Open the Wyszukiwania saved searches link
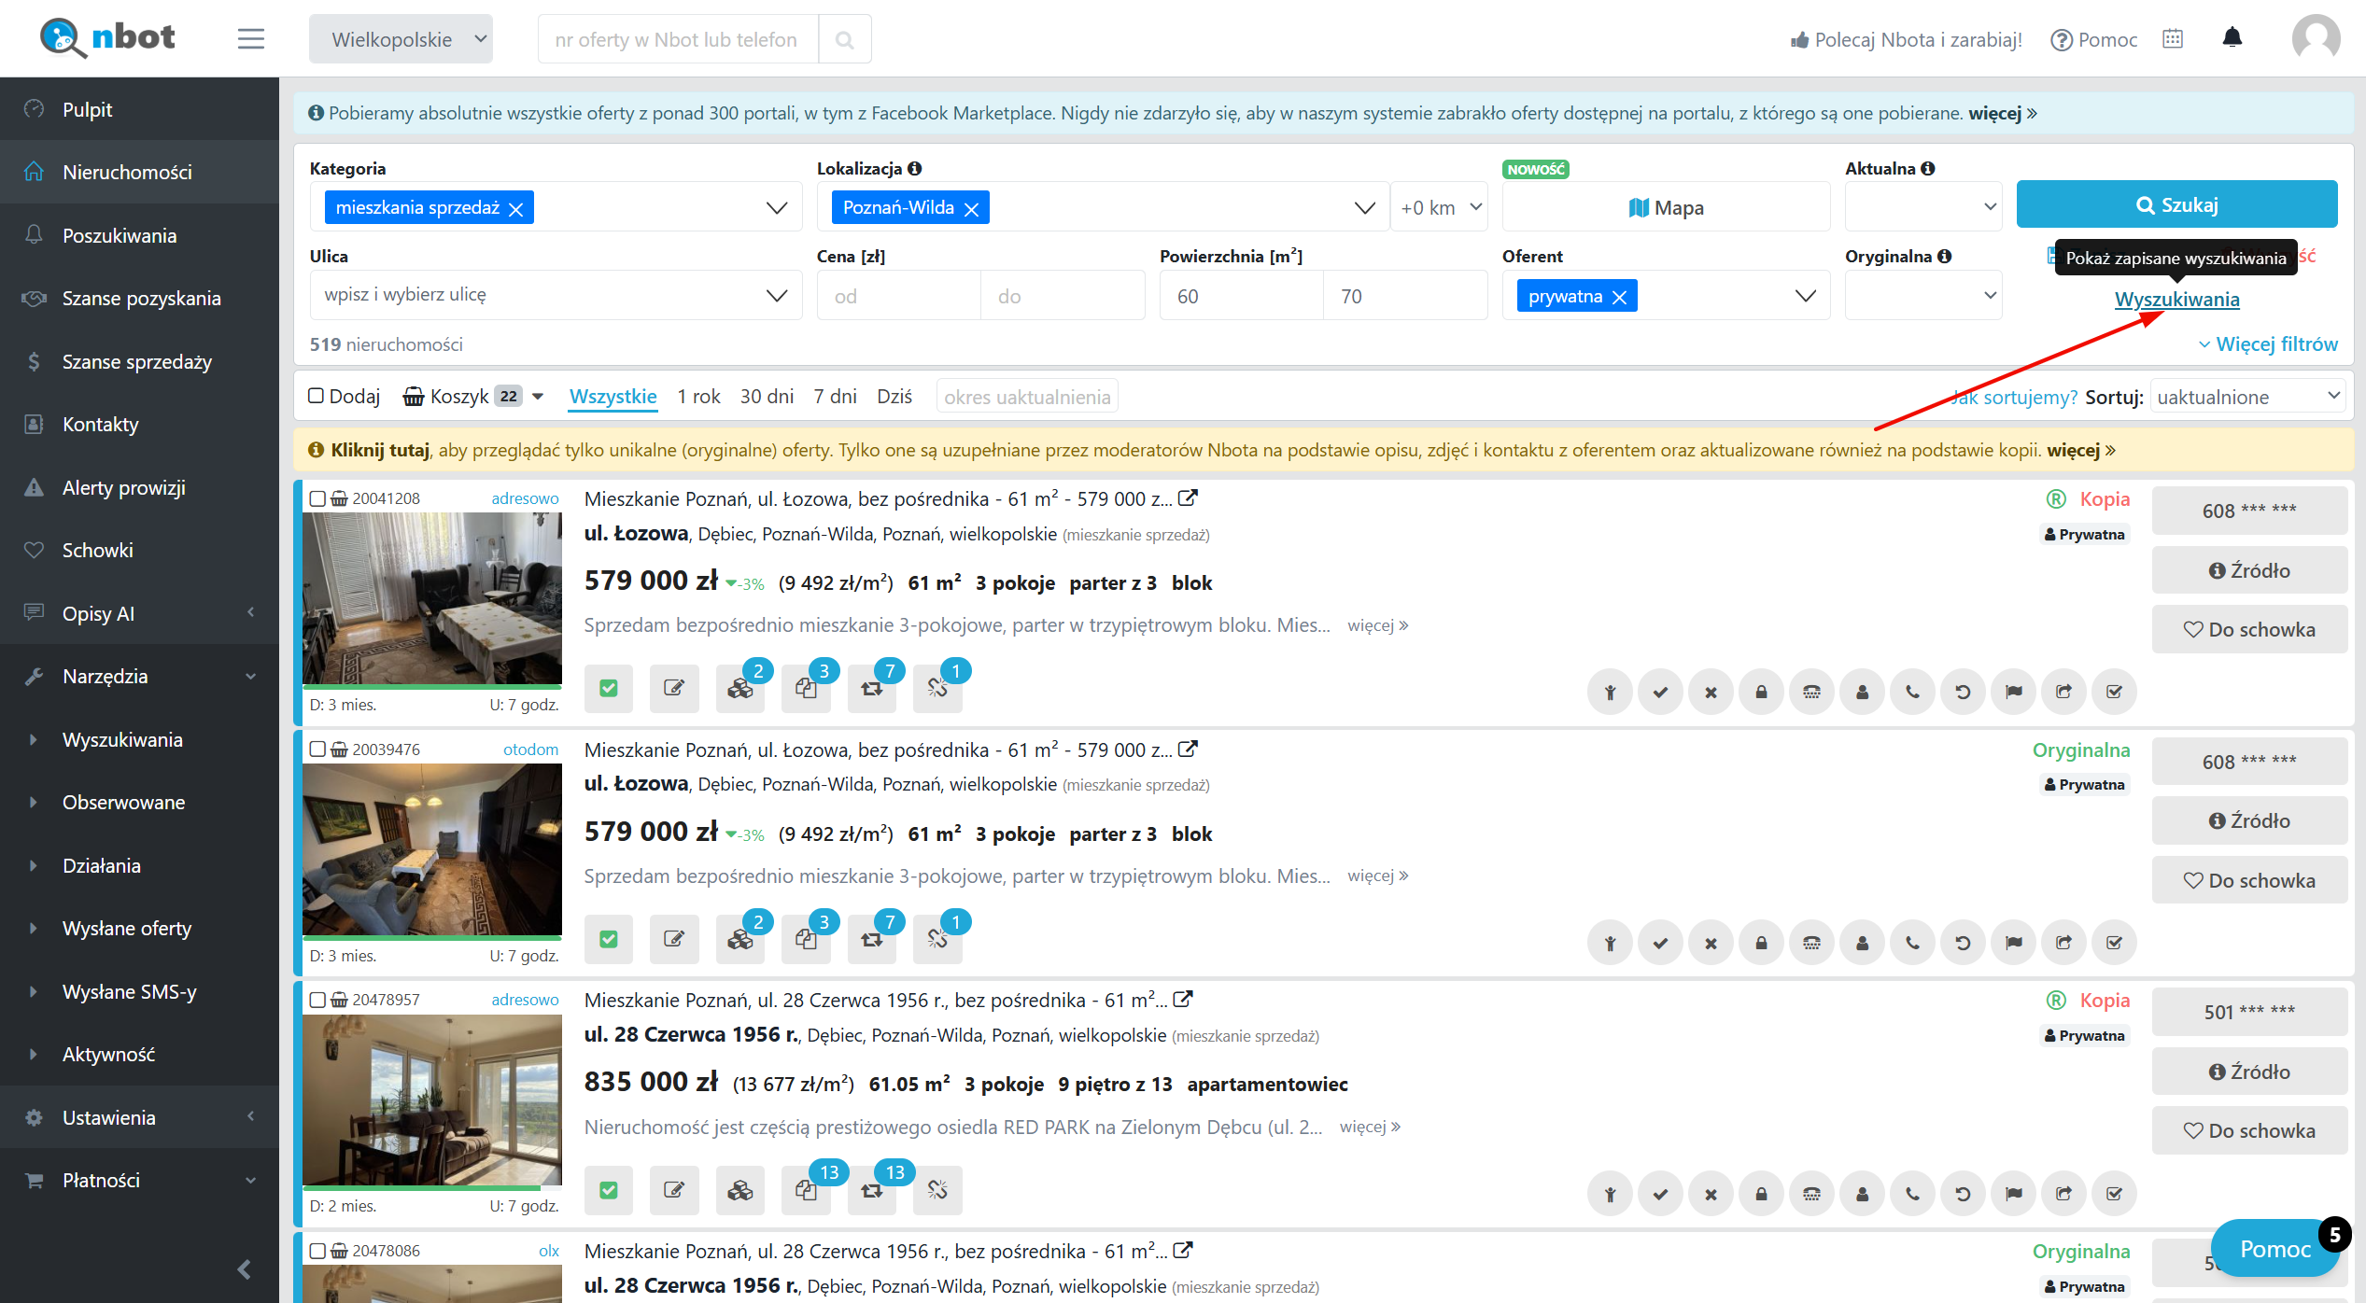 pos(2176,299)
